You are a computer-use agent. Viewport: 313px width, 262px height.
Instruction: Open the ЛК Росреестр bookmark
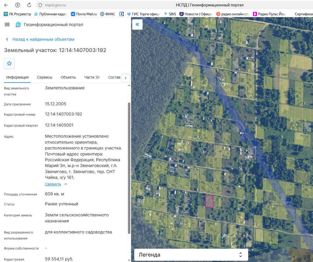click(18, 14)
